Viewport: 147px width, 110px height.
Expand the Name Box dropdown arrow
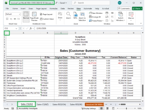tap(16, 28)
